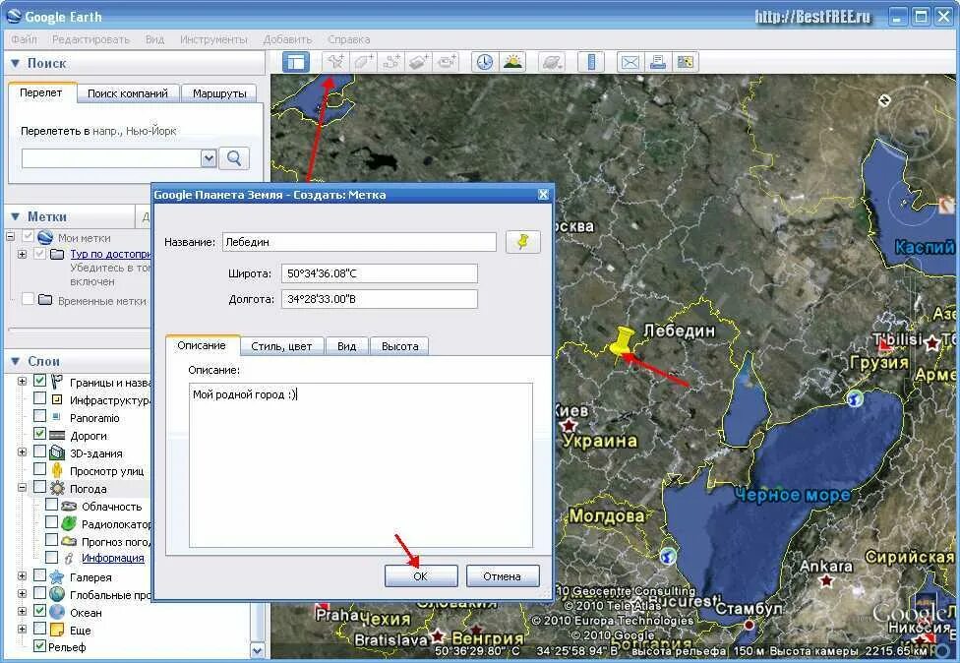Screen dimensions: 960x663
Task: Click the Название text field
Action: point(359,242)
